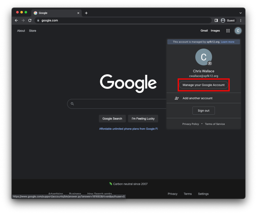
Task: Click the magnifying glass in search bar
Action: click(x=72, y=103)
